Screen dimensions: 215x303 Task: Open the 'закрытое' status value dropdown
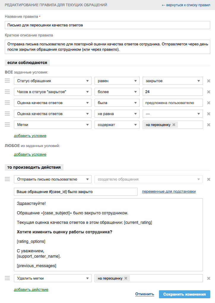[173, 81]
